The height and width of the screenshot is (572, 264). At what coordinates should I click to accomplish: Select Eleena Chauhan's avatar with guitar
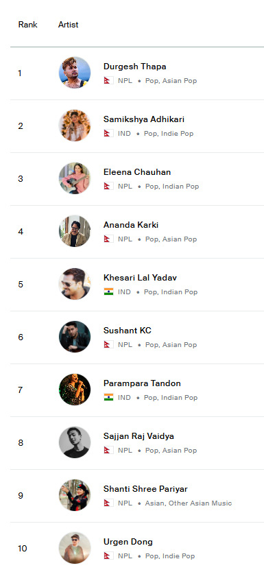pos(75,178)
